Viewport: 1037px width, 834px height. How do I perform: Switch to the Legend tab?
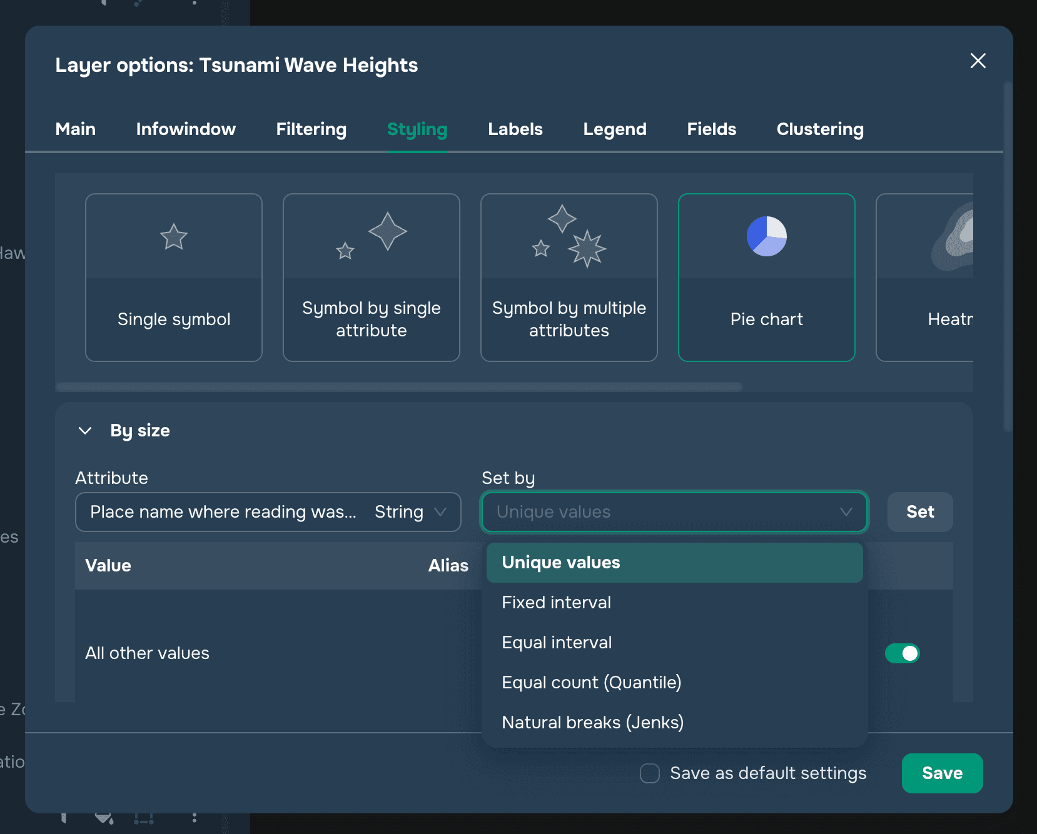point(615,129)
